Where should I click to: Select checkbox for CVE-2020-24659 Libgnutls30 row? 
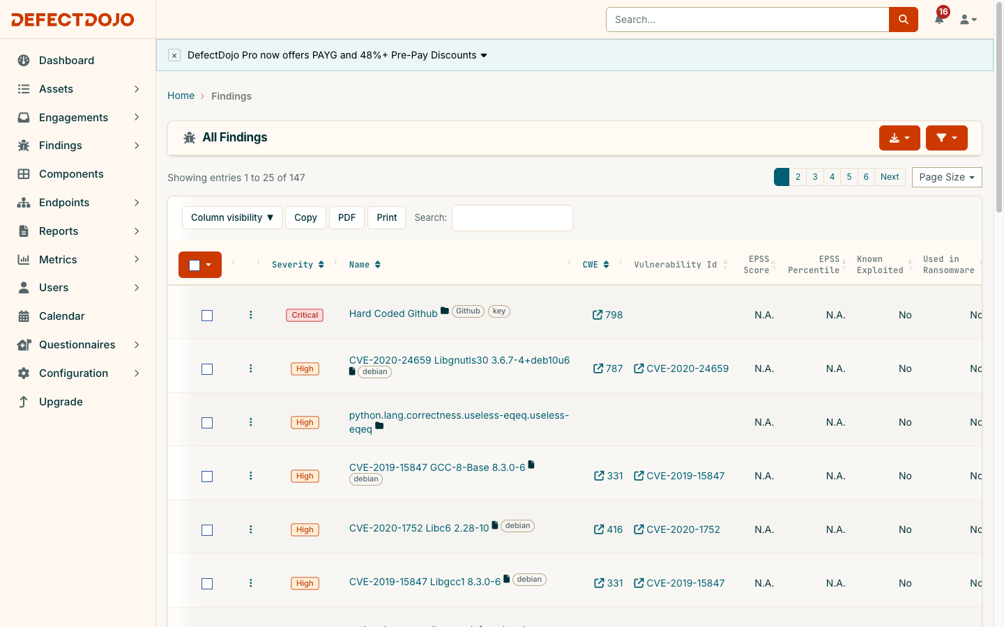207,369
